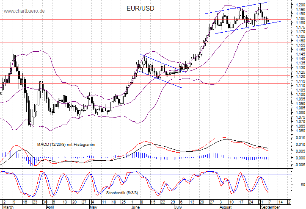
Task: Click the date label 3 in August
Action: [x=221, y=202]
